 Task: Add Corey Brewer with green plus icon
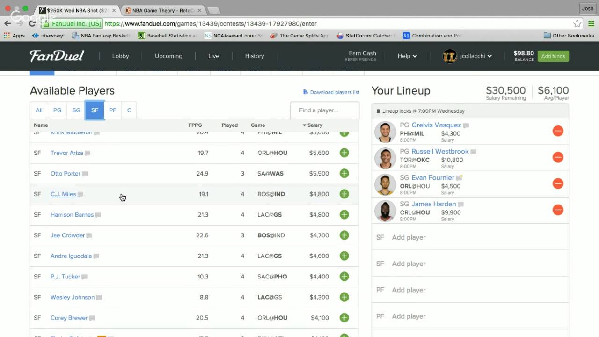click(344, 317)
